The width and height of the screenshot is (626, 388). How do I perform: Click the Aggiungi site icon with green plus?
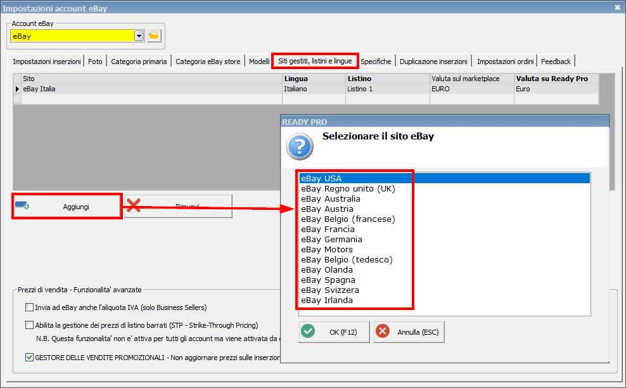(x=22, y=206)
